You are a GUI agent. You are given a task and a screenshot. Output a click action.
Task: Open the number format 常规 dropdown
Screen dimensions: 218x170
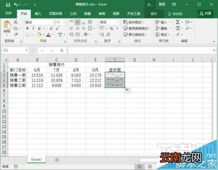click(118, 22)
